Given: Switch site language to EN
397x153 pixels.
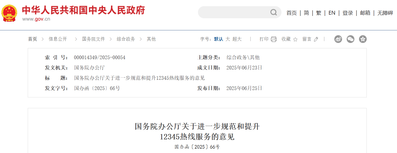Looking at the screenshot, I should tap(332, 13).
